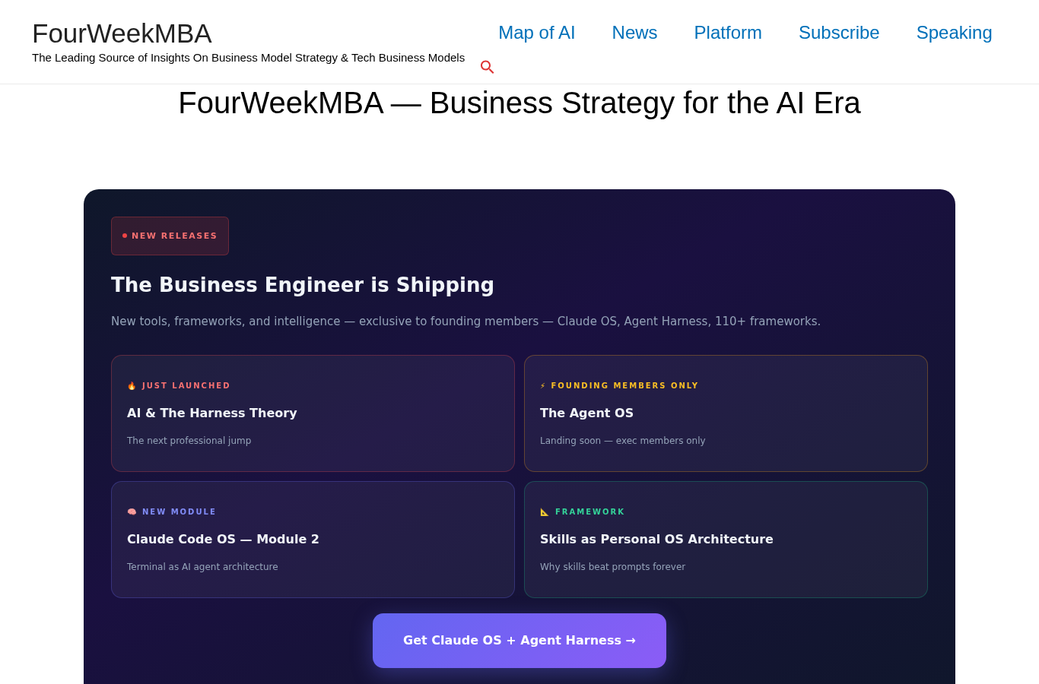The width and height of the screenshot is (1039, 684).
Task: Click the site tagline about Business Model Strategy
Action: coord(248,58)
